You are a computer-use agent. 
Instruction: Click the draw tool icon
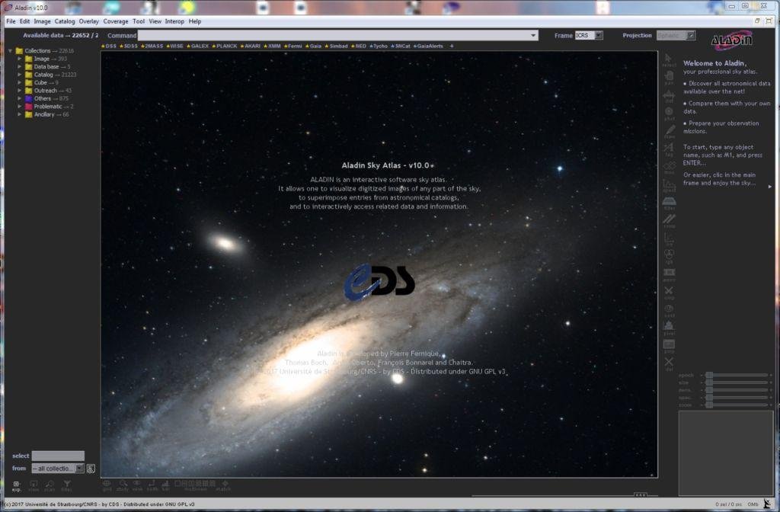(669, 133)
